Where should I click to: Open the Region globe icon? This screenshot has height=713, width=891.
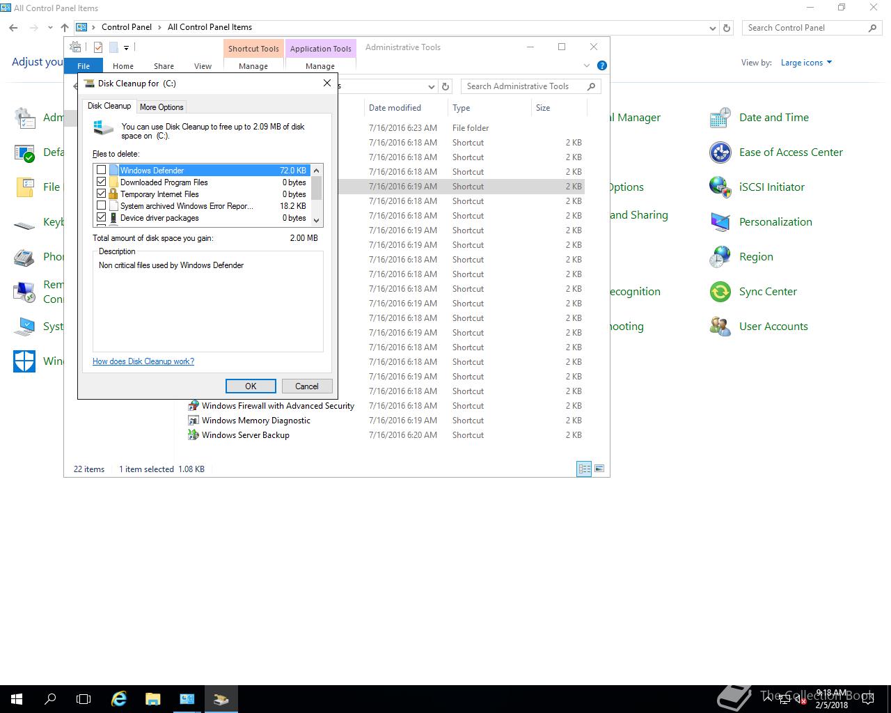720,257
